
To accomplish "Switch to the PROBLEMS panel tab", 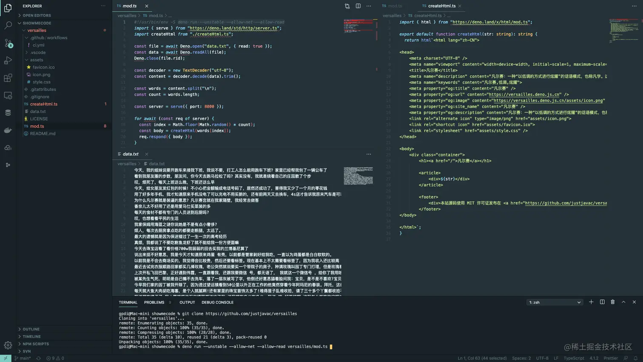I will pos(154,302).
